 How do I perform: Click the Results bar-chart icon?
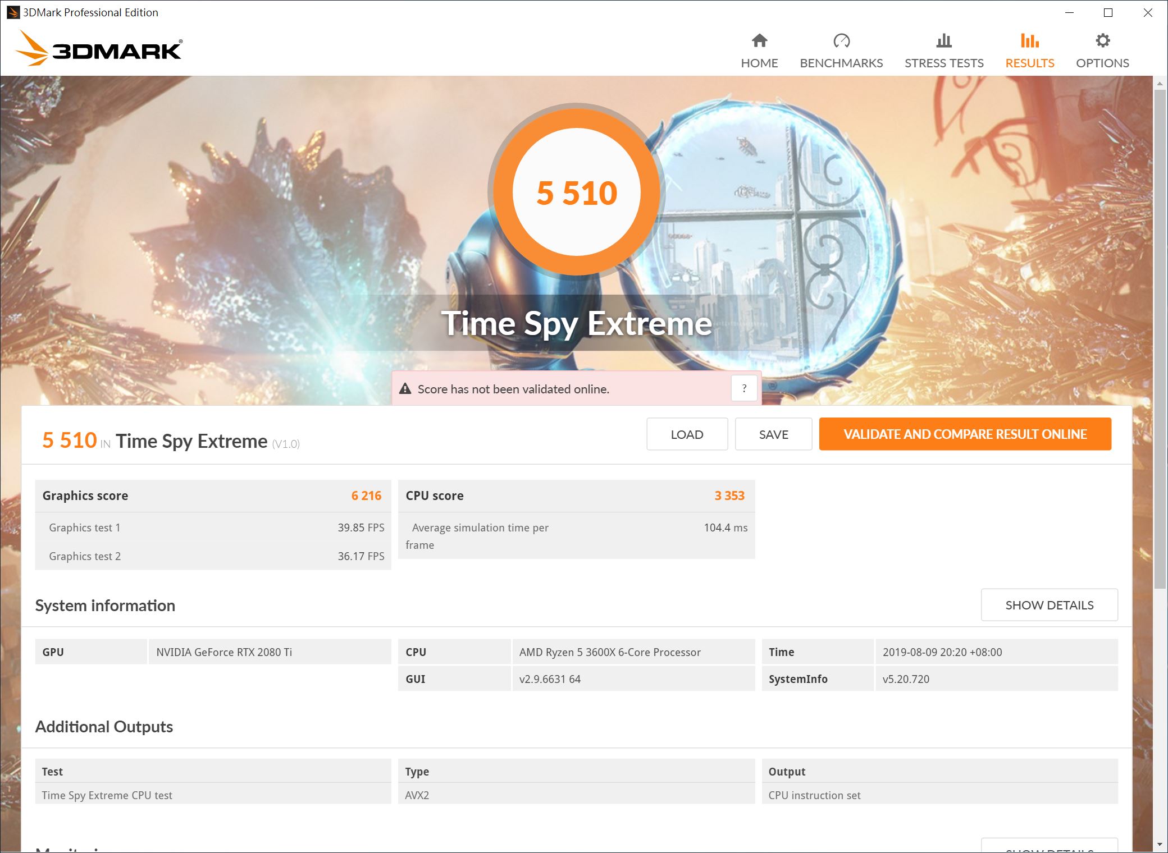tap(1029, 40)
